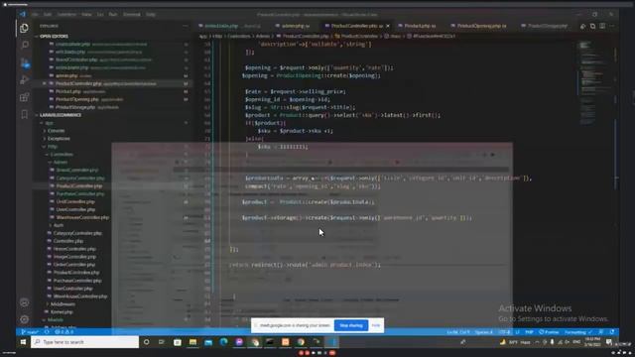The height and width of the screenshot is (357, 635).
Task: Open the View menu
Action: click(86, 14)
